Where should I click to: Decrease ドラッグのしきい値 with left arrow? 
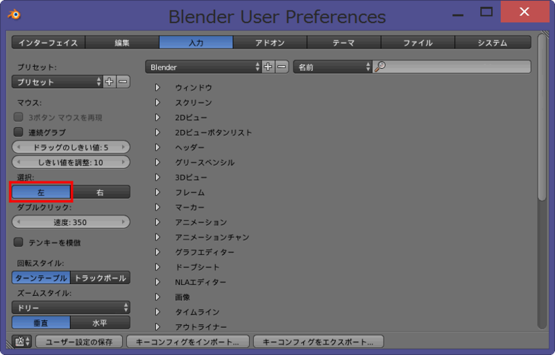(x=19, y=147)
